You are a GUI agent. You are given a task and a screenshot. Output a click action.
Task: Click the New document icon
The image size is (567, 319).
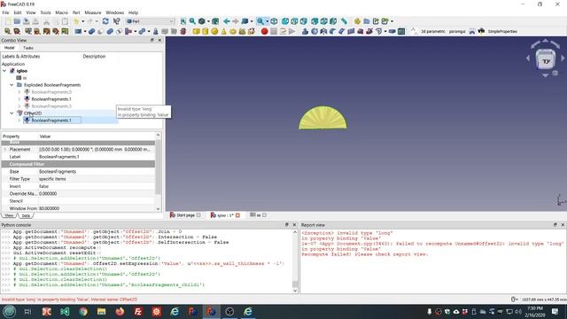pos(8,21)
